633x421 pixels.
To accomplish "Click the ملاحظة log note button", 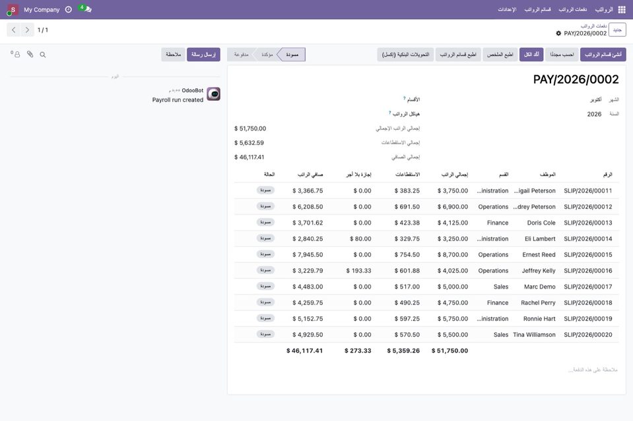I will point(173,55).
